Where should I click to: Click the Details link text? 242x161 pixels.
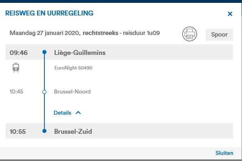coord(62,113)
